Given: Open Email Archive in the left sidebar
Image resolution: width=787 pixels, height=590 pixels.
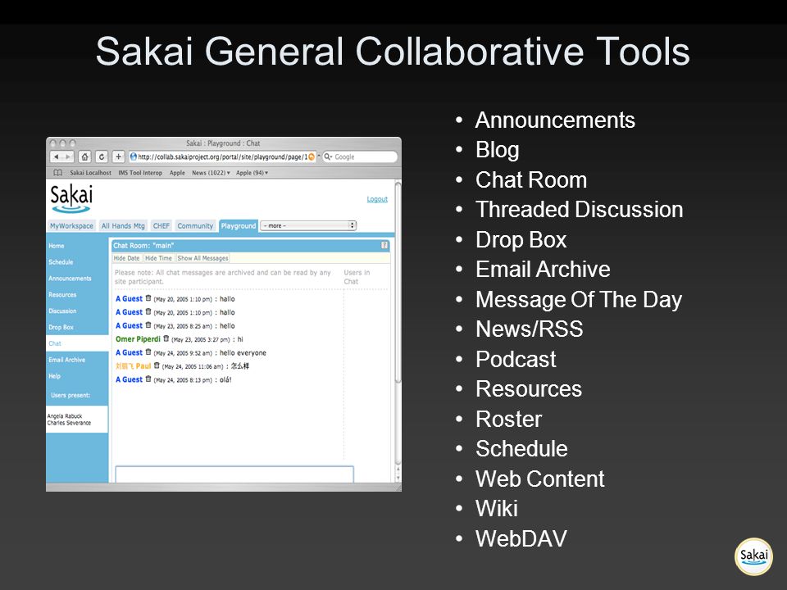Looking at the screenshot, I should [x=66, y=360].
